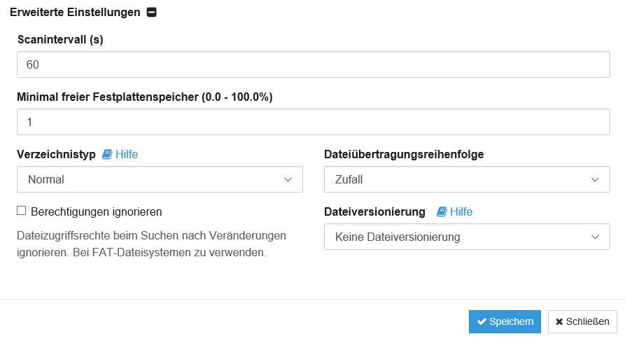
Task: Collapse Erweiterte Einstellungen via minus icon
Action: [151, 13]
